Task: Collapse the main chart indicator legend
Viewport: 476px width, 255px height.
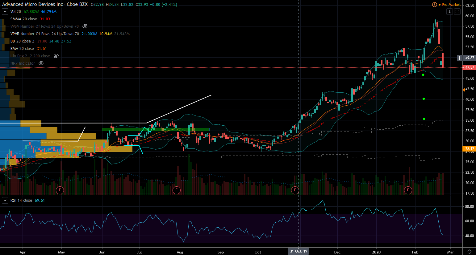Action: click(5, 12)
